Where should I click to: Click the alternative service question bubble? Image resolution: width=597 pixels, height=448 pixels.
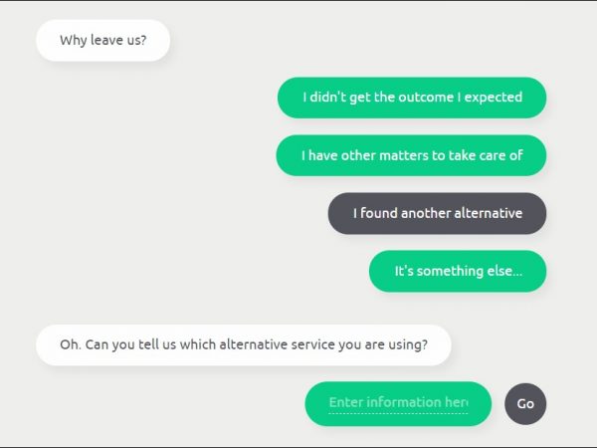pos(244,345)
